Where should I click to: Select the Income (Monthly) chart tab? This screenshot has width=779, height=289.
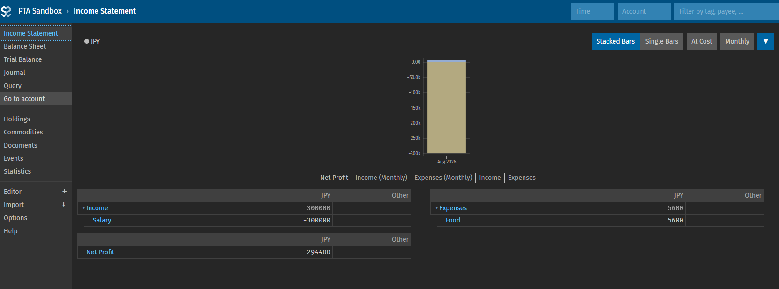pyautogui.click(x=382, y=178)
